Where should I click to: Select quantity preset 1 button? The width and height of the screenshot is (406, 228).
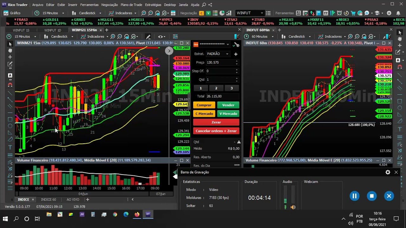point(201,88)
